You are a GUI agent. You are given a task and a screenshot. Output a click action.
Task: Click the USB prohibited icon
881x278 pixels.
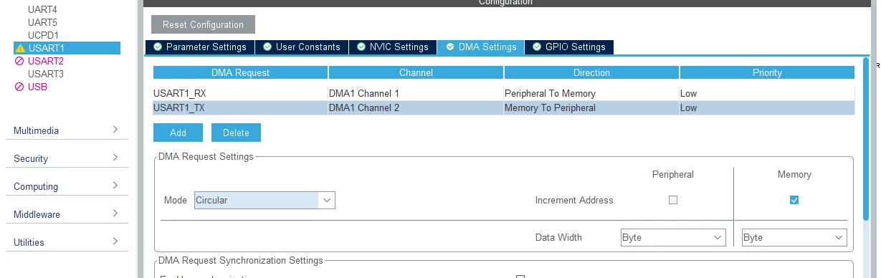pos(20,87)
